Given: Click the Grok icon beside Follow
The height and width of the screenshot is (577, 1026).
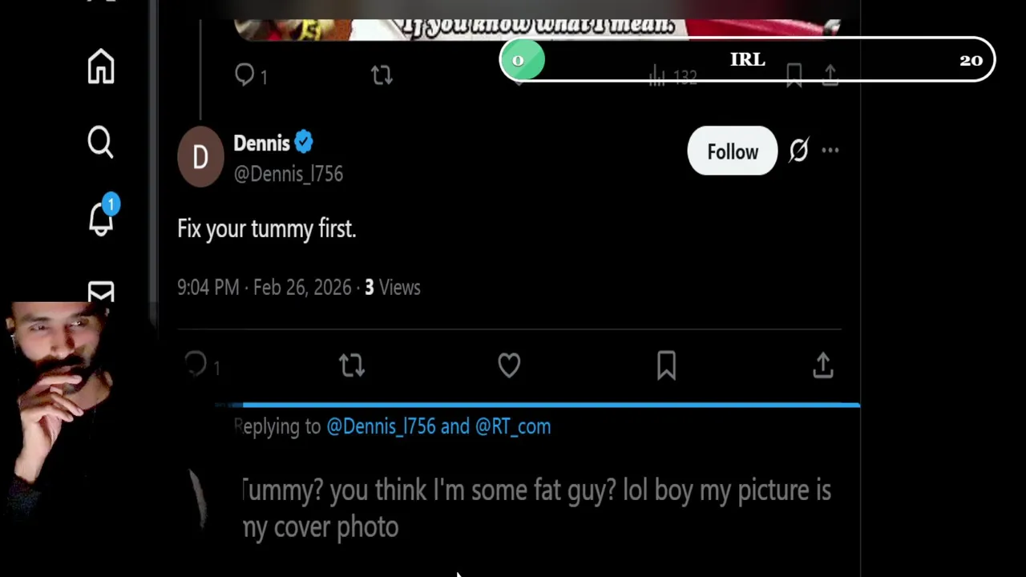Looking at the screenshot, I should pos(798,151).
